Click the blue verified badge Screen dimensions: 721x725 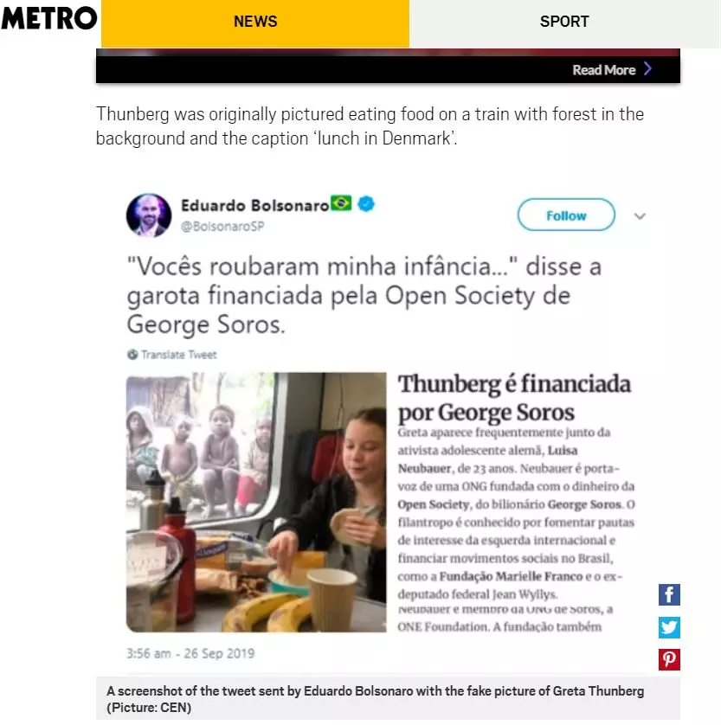coord(366,203)
